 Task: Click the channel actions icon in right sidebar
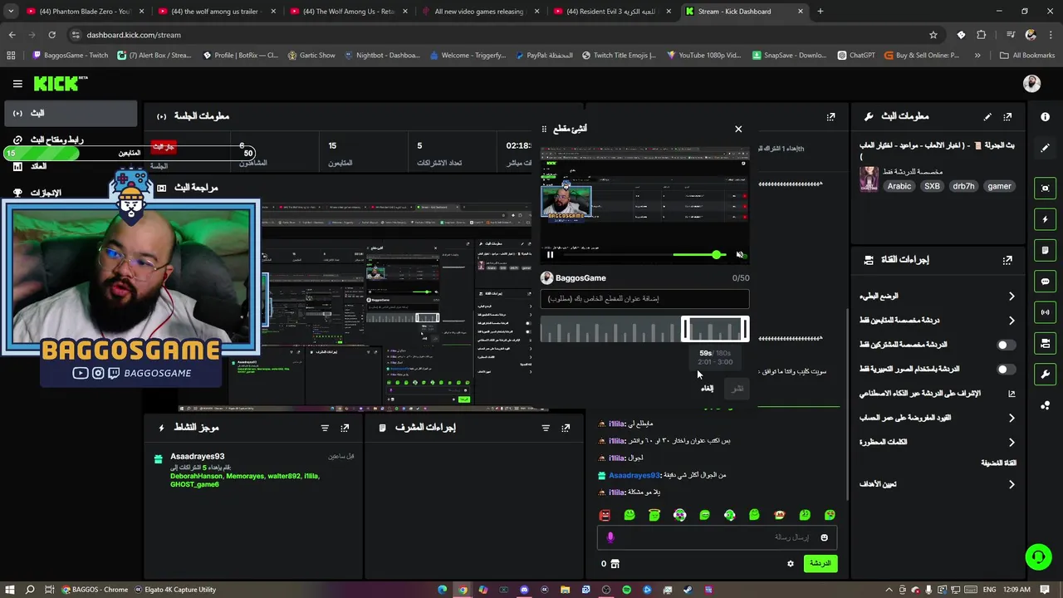click(x=1045, y=343)
